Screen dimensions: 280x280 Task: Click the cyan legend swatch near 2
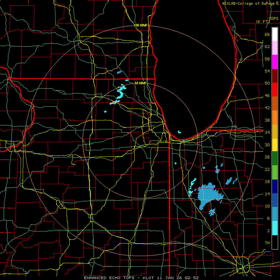275,228
